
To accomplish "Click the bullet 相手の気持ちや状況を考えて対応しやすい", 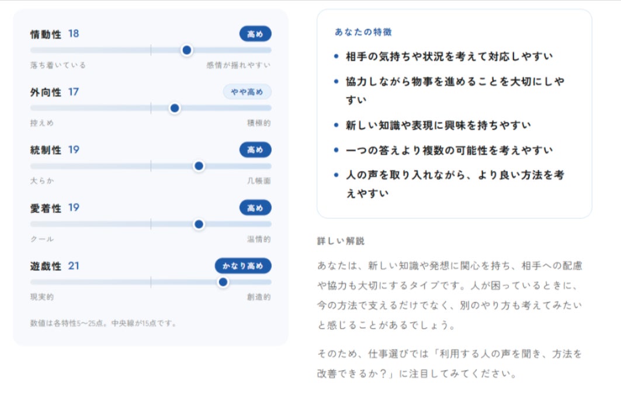I will click(449, 57).
